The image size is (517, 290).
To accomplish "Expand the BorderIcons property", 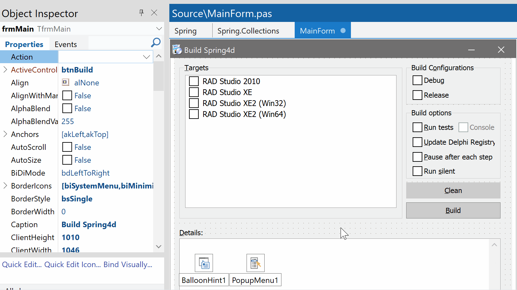I will [5, 186].
